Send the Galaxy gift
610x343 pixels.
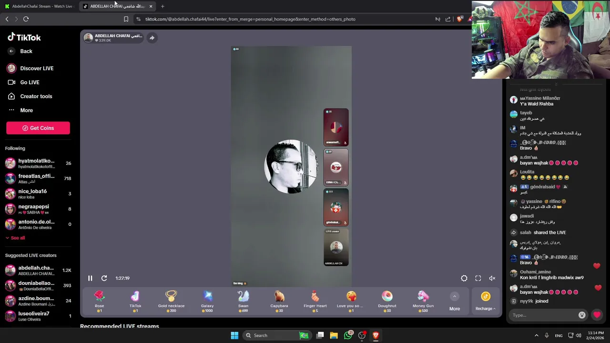pyautogui.click(x=207, y=301)
